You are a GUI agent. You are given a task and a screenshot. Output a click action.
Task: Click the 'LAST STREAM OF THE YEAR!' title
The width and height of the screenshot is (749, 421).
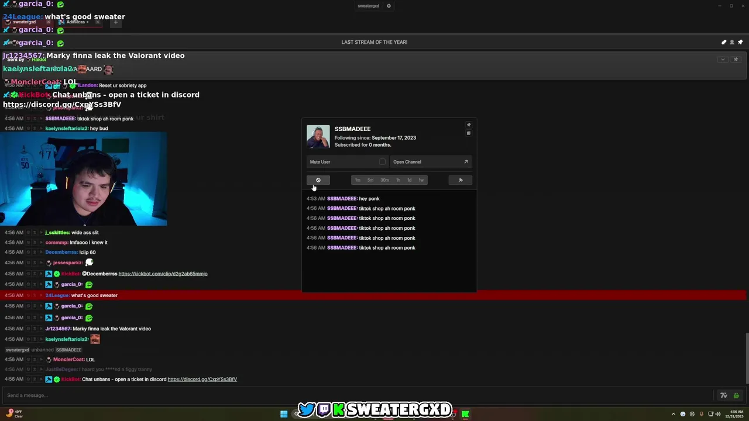coord(374,42)
